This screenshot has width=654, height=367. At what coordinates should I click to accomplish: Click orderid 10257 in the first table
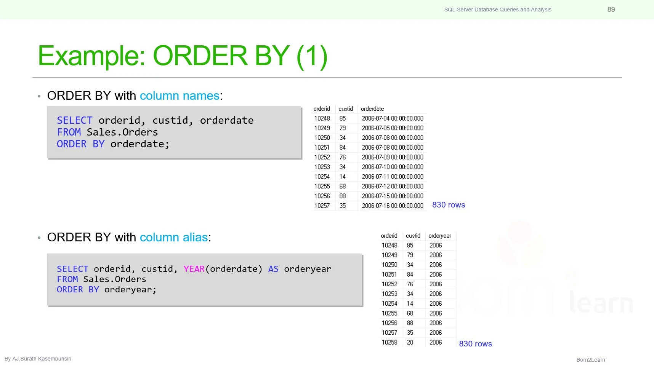coord(322,206)
